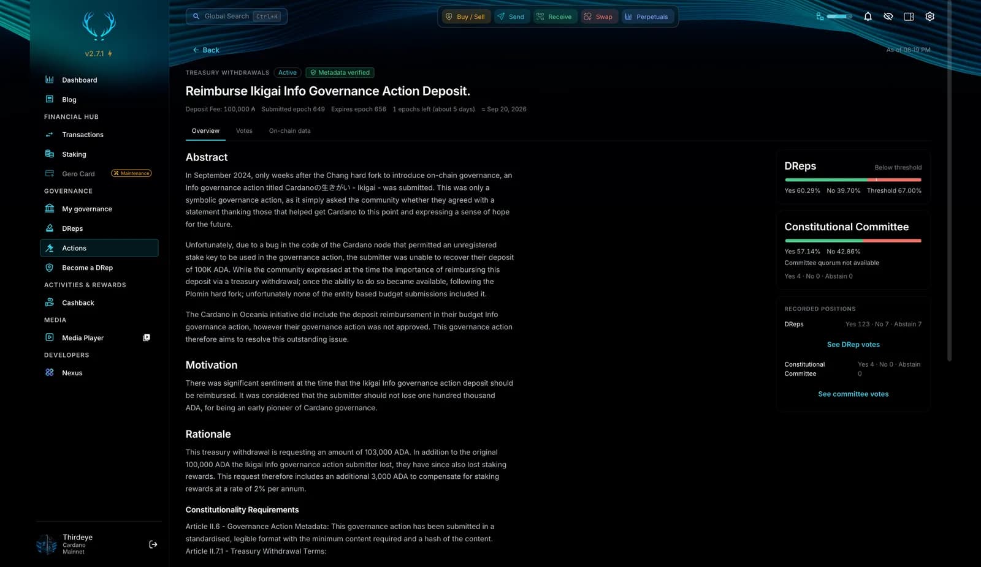Click the Gero stag logo

point(99,26)
